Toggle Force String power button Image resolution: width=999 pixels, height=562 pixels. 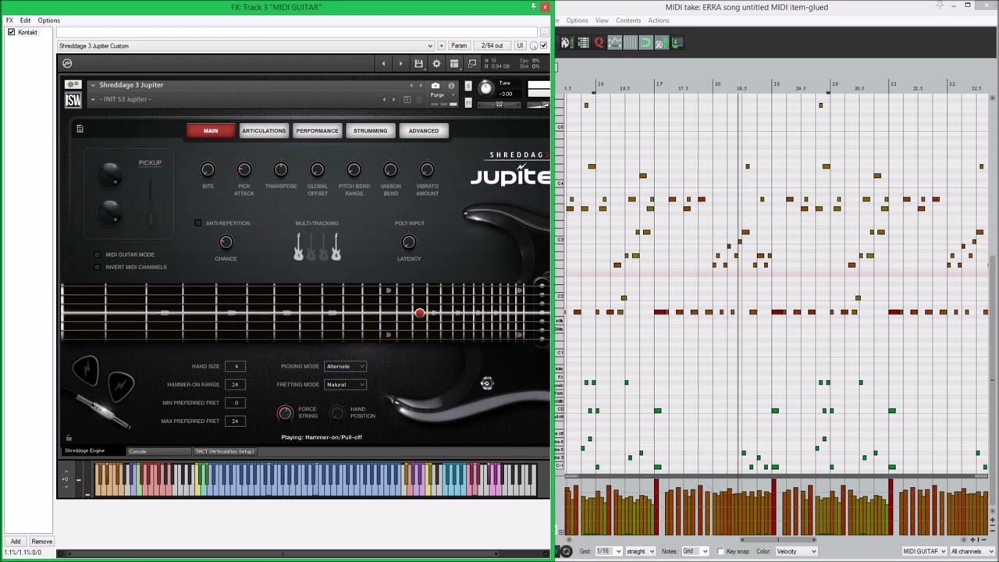[x=285, y=413]
